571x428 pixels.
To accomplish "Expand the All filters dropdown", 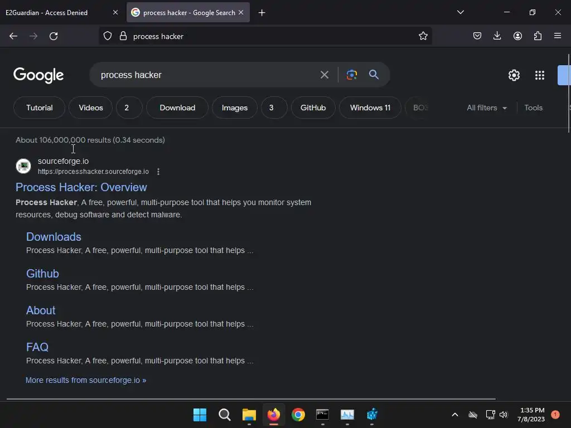I will (487, 108).
